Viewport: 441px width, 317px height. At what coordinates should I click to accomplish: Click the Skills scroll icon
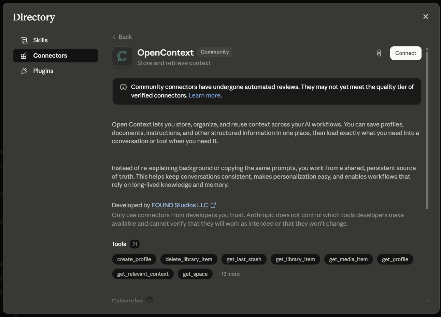click(x=24, y=40)
